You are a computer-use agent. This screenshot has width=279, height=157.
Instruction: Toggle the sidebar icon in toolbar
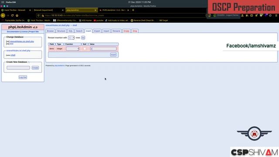[x=252, y=16]
